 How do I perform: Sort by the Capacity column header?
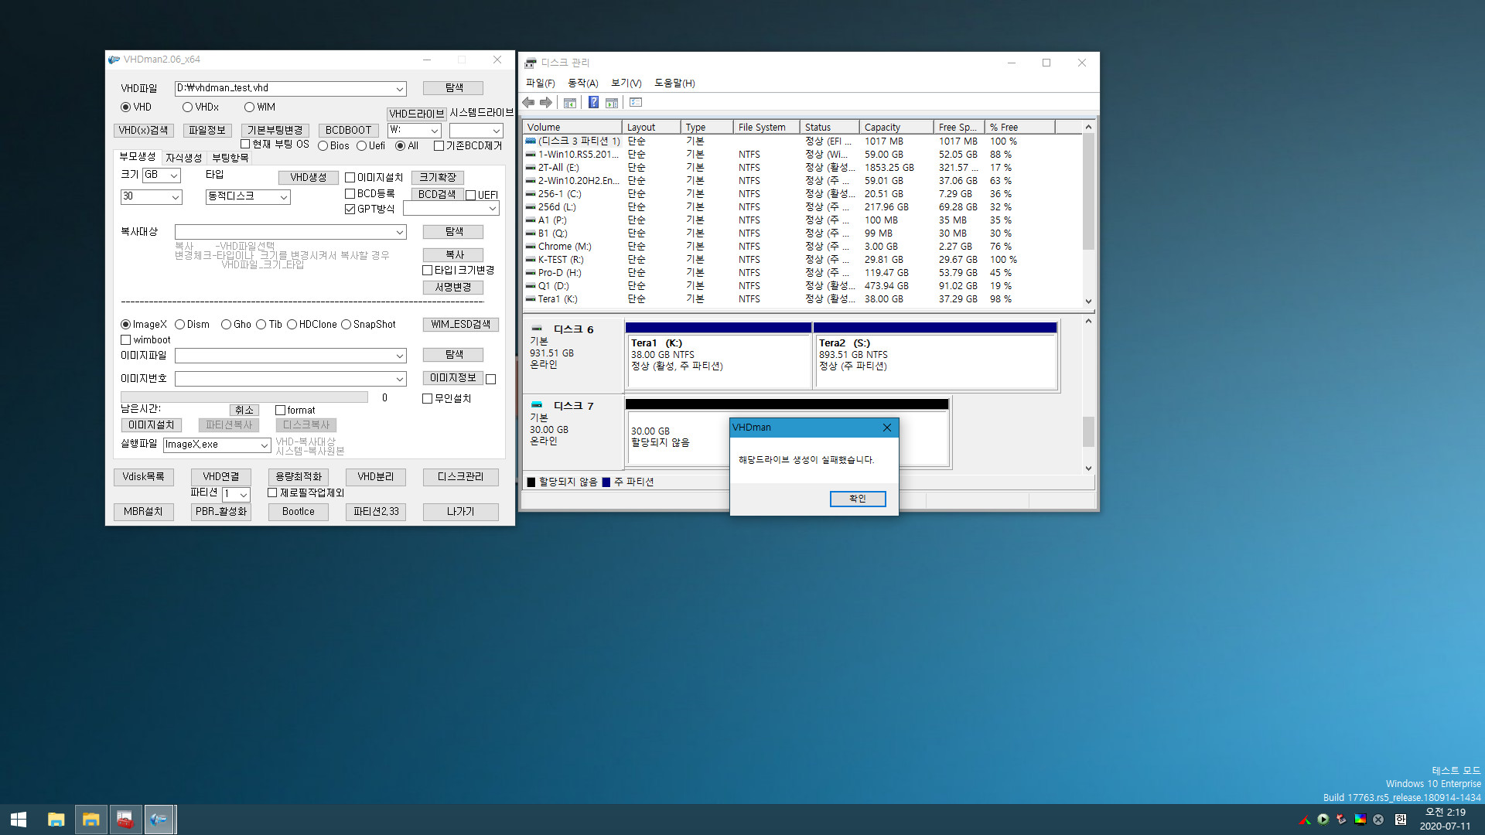(x=896, y=128)
